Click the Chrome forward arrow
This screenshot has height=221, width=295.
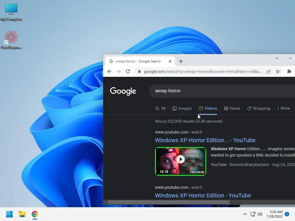[x=119, y=71]
